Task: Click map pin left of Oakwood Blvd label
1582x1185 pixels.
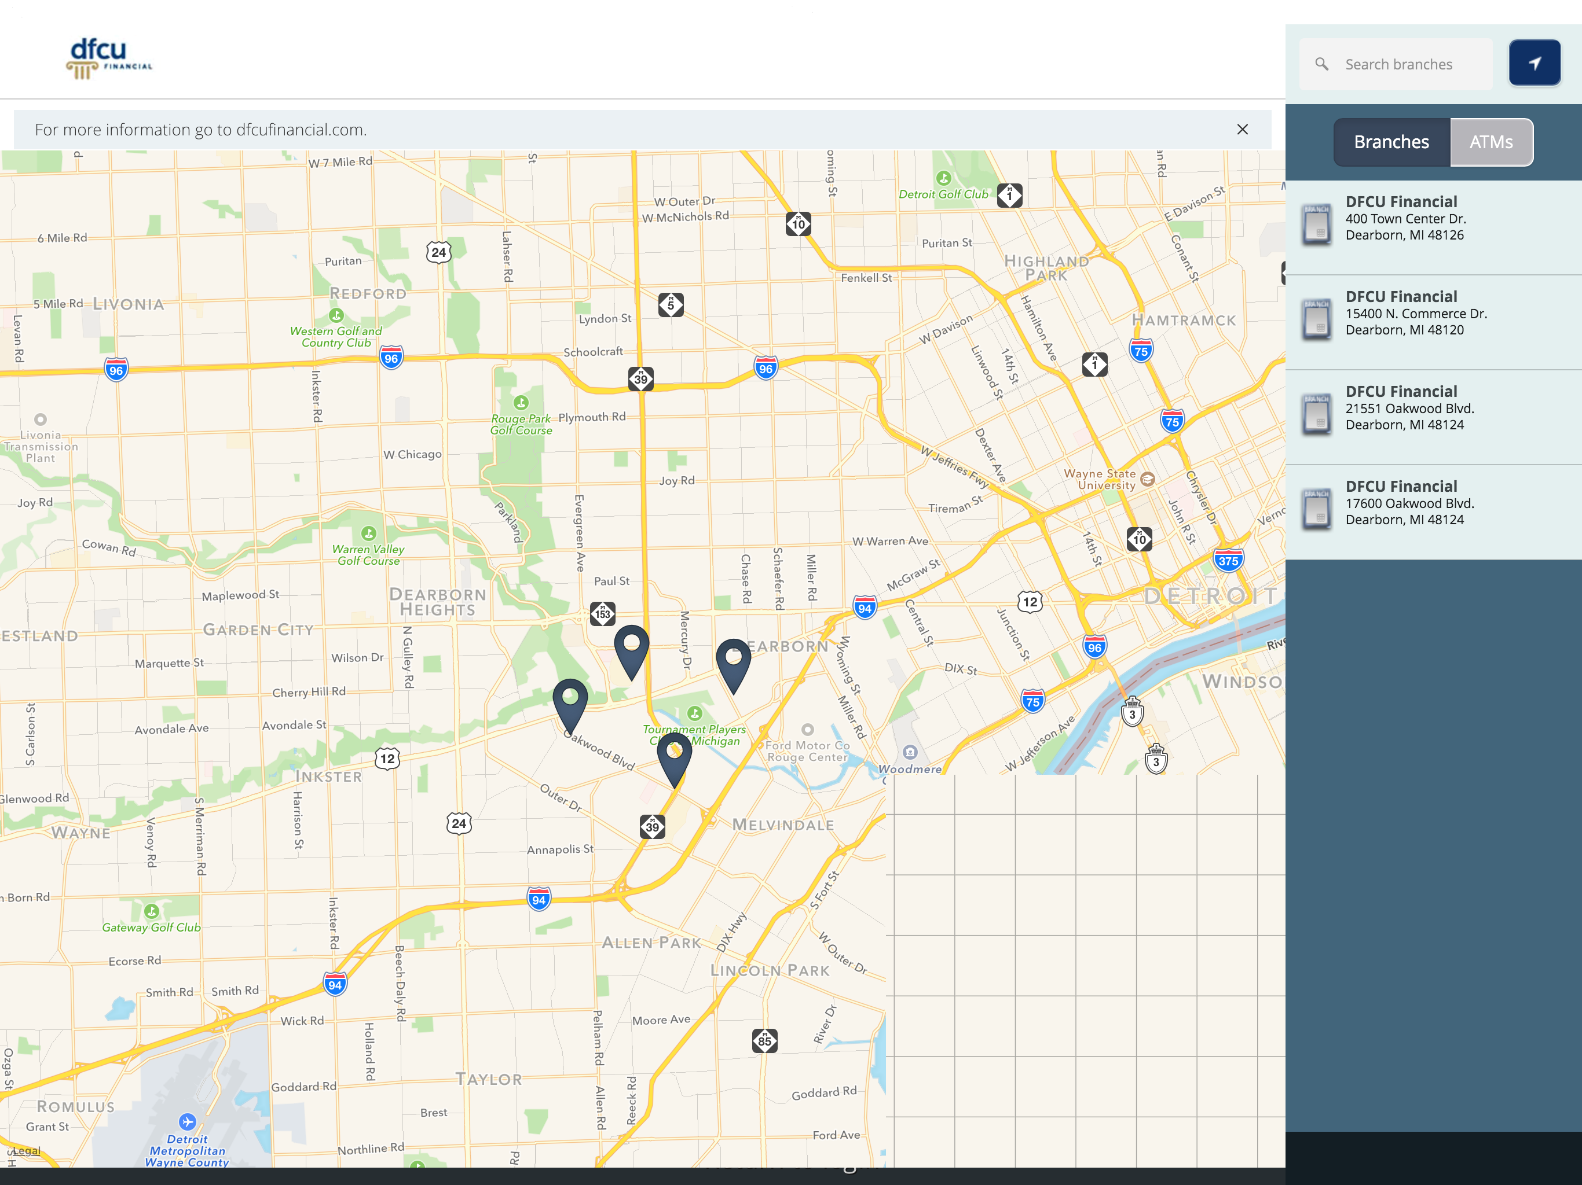Action: point(570,706)
